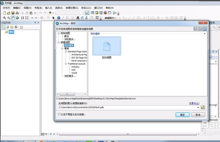List layers by selection
This screenshot has height=142, width=220.
[x=16, y=27]
